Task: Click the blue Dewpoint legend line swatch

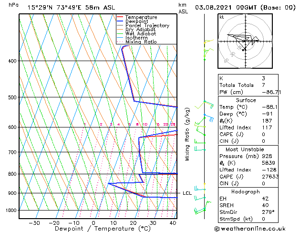Action: [120, 21]
